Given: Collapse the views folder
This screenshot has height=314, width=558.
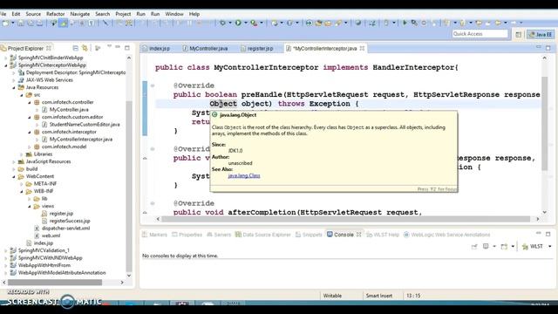Looking at the screenshot, I should point(30,206).
